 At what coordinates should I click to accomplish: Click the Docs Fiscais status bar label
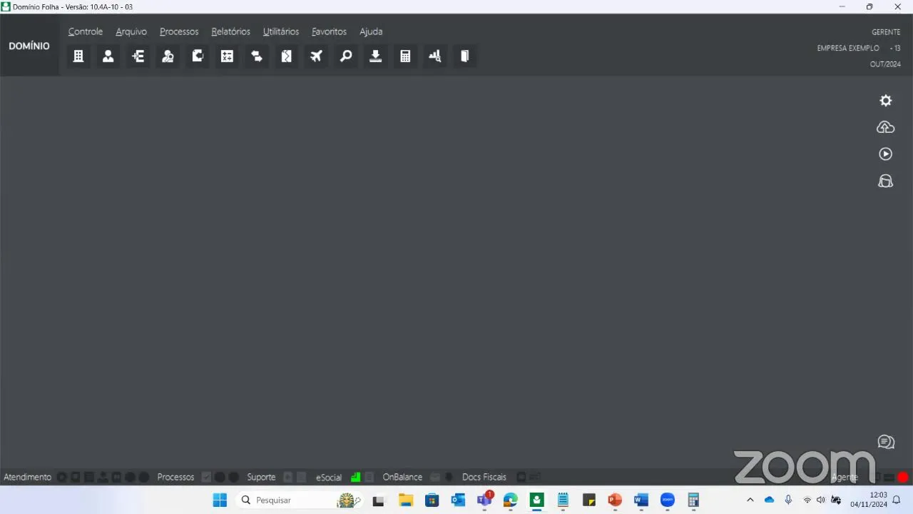point(484,477)
